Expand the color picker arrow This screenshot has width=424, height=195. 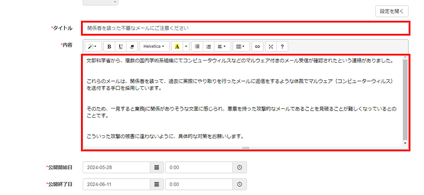[186, 46]
